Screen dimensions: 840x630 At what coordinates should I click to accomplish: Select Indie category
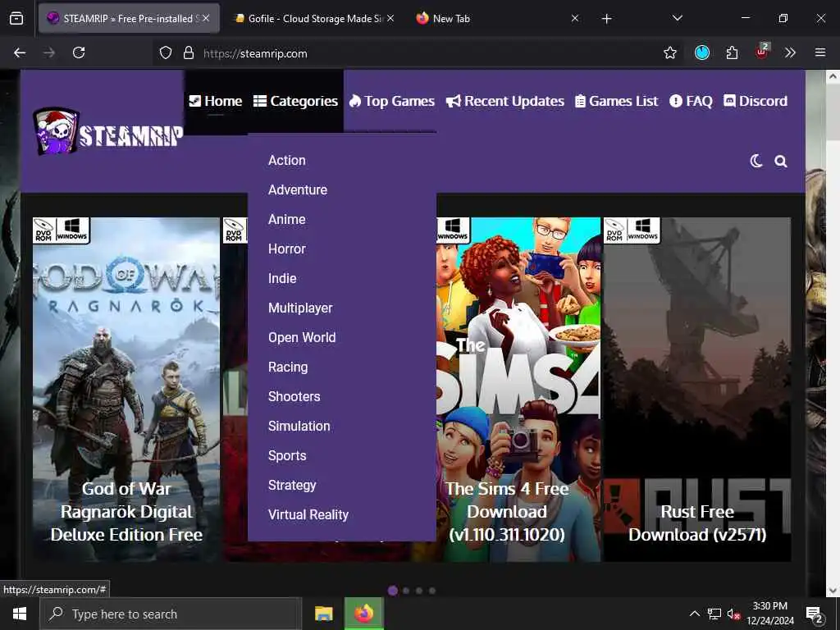point(282,278)
